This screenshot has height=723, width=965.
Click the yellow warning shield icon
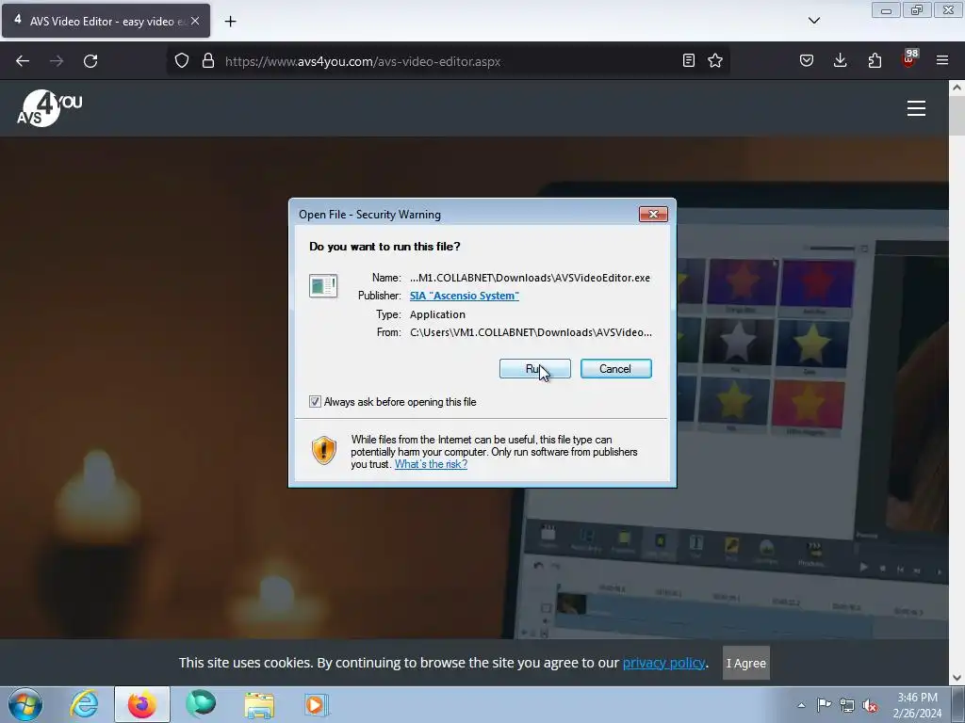324,450
